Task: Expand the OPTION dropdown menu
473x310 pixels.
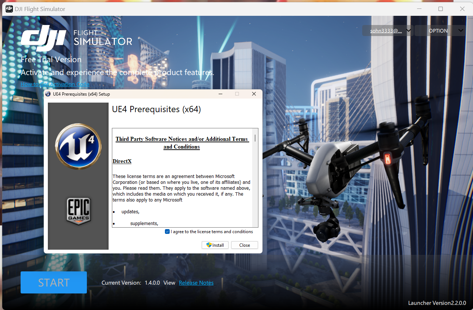Action: point(440,31)
